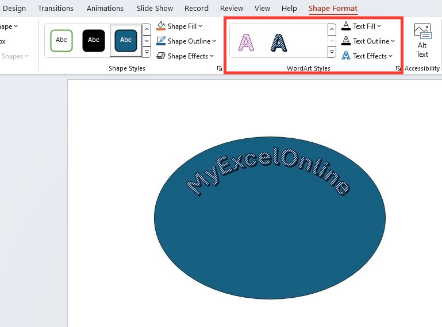
Task: Switch to the Record tab
Action: click(x=196, y=9)
